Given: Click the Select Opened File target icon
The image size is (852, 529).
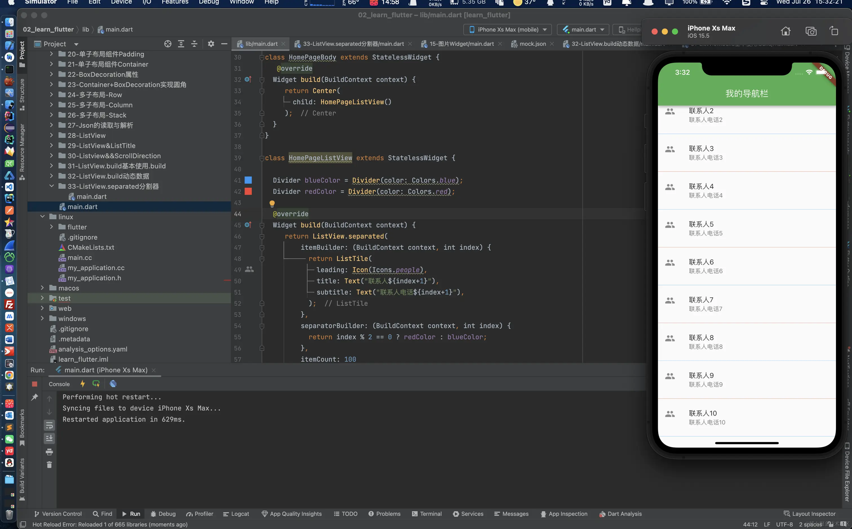Looking at the screenshot, I should coord(168,44).
